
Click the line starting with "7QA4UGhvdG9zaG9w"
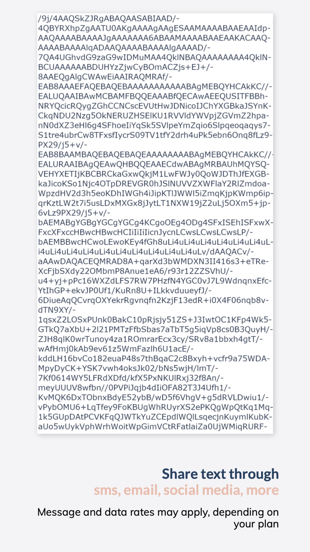[155, 57]
